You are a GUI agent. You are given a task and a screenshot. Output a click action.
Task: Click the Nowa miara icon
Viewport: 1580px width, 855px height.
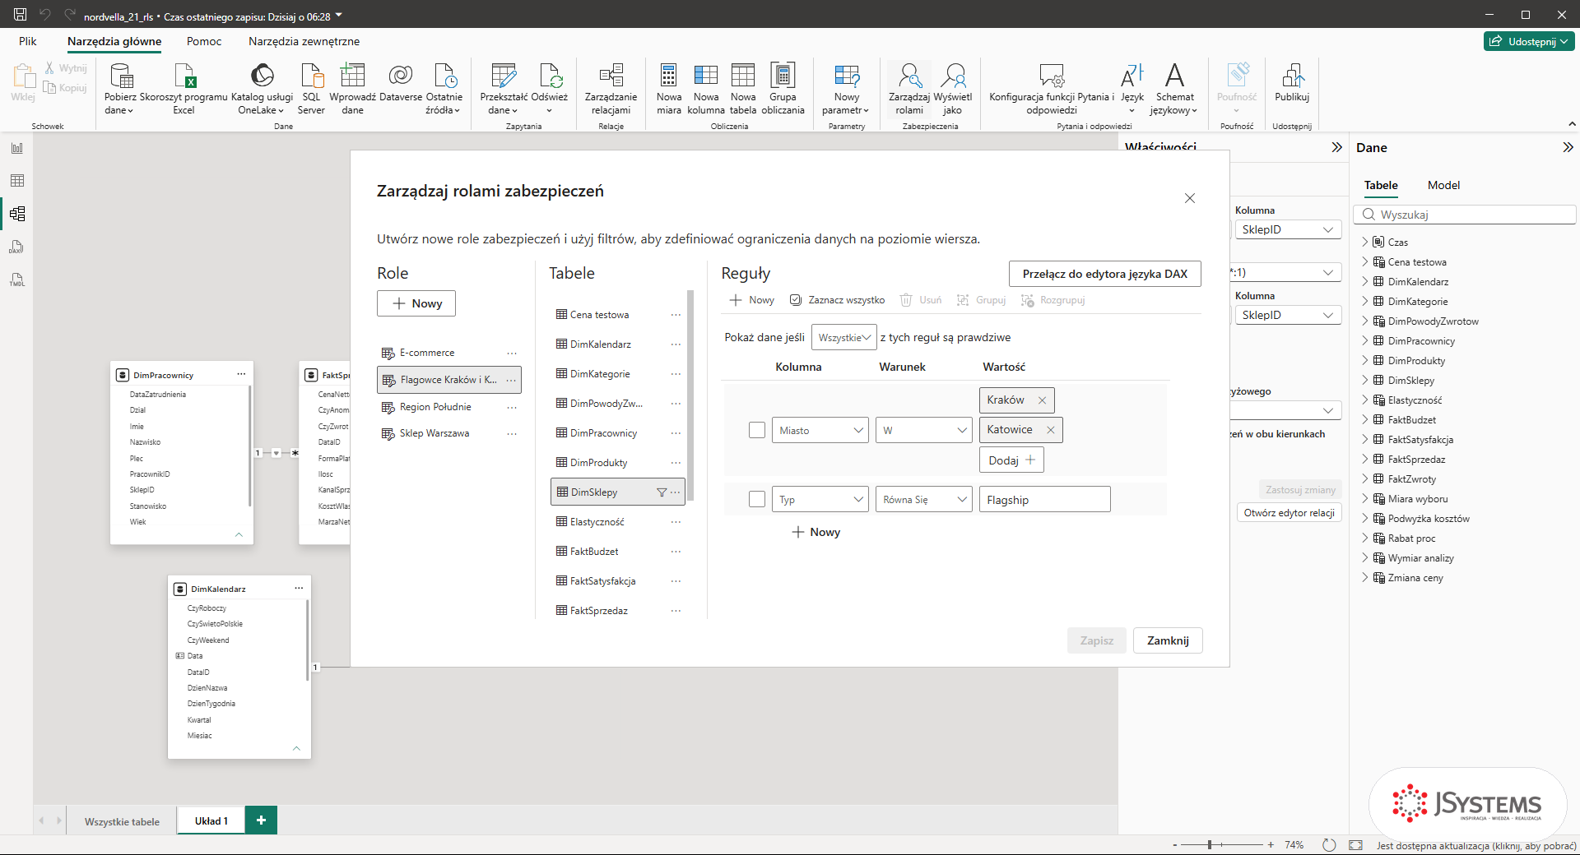point(668,89)
